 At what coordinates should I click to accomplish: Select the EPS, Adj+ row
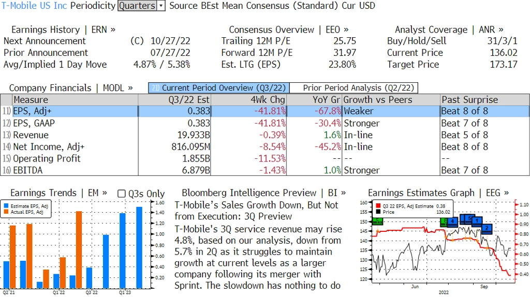264,111
